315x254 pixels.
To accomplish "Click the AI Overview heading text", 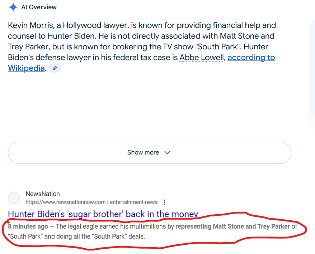I will point(39,7).
